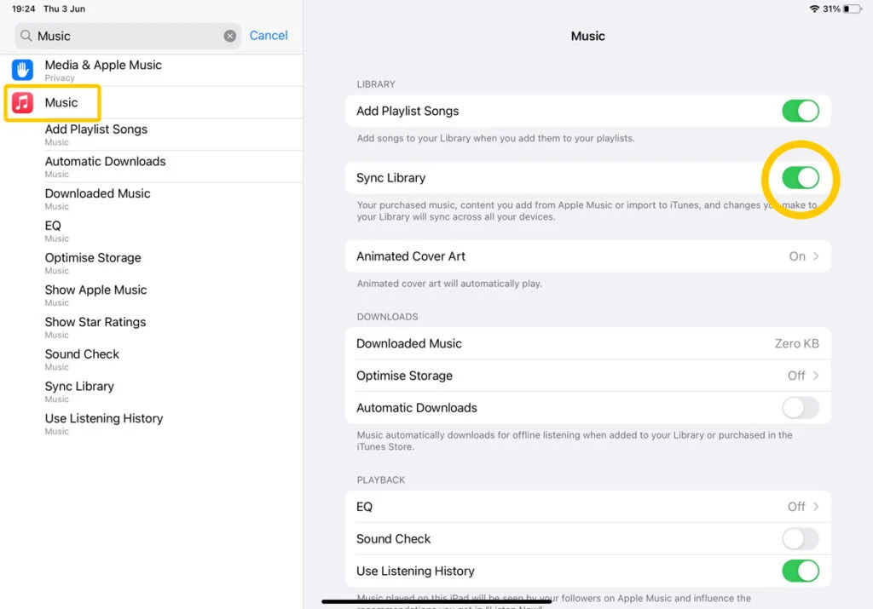The height and width of the screenshot is (609, 873).
Task: Select the Music search result
Action: point(152,103)
